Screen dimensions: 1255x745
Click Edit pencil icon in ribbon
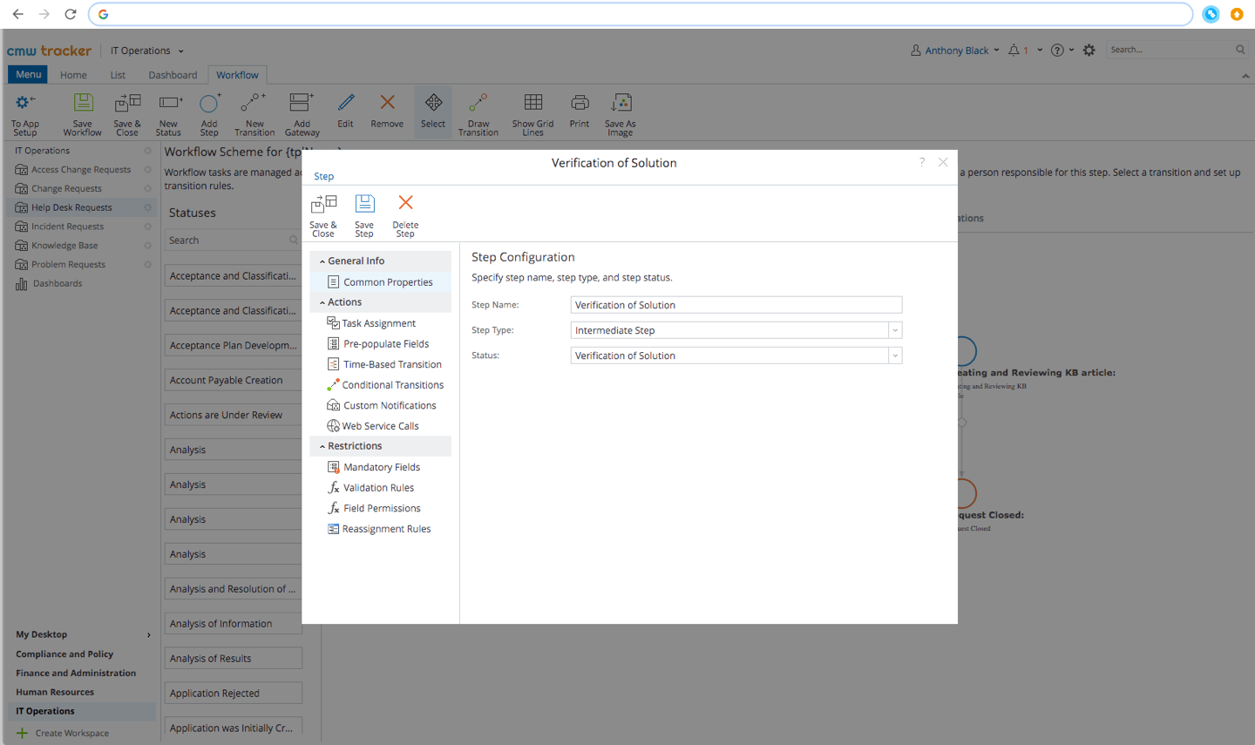(346, 103)
